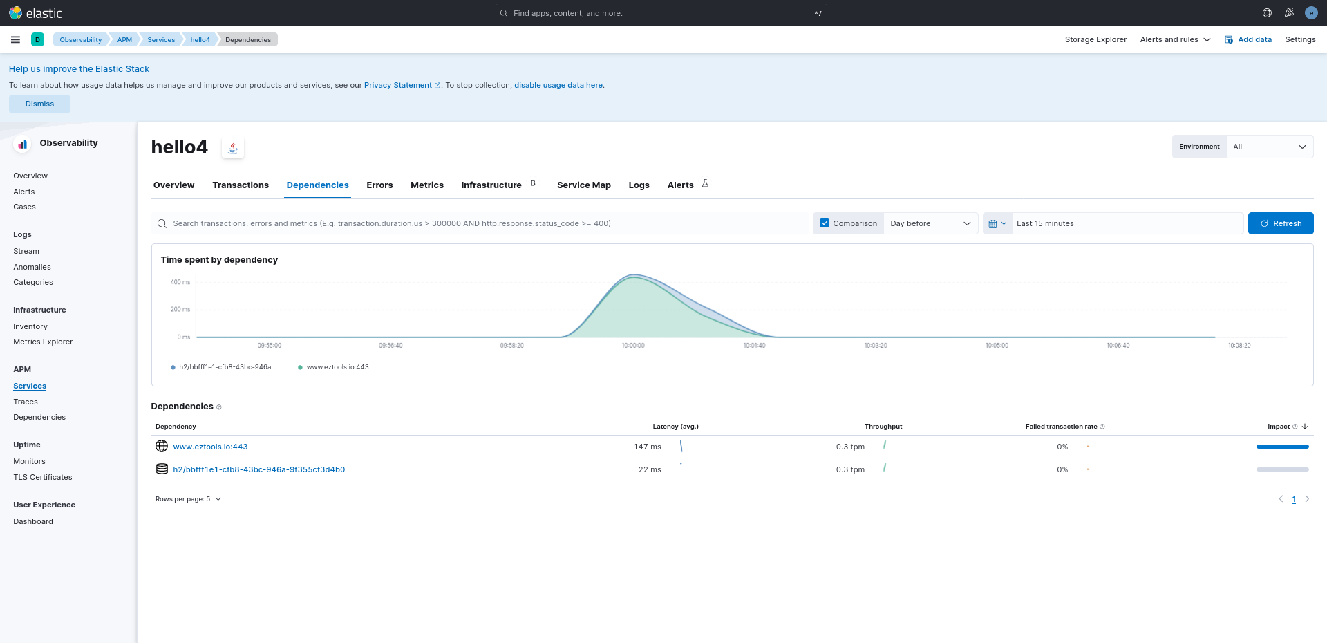Click the database icon for h2 dependency

(x=162, y=469)
